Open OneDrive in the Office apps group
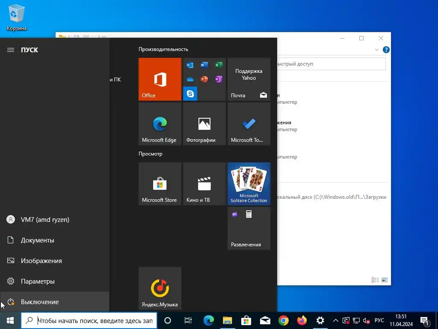438x329 pixels. tap(190, 79)
